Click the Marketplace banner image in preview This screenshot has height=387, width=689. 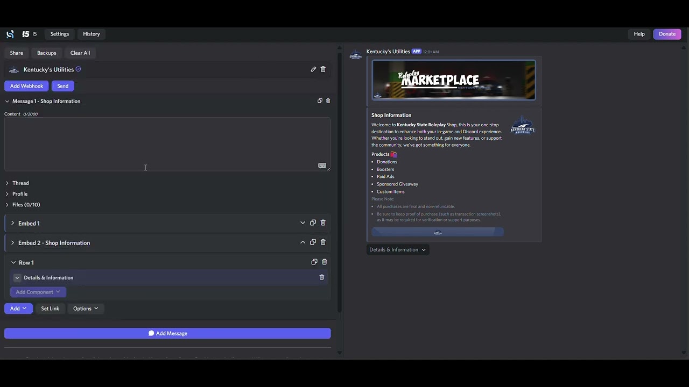454,80
